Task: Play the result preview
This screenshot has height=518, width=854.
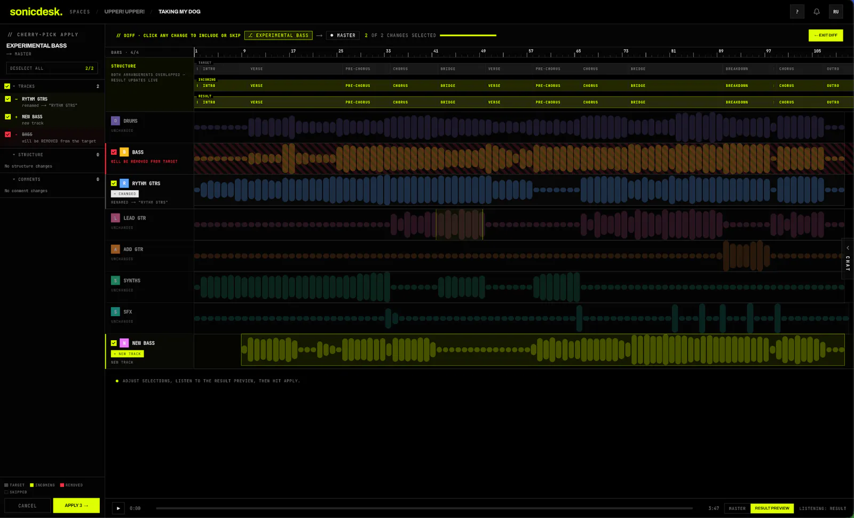Action: point(118,508)
